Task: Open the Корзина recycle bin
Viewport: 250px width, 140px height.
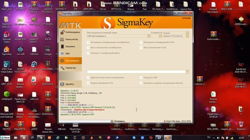Action: 241,126
